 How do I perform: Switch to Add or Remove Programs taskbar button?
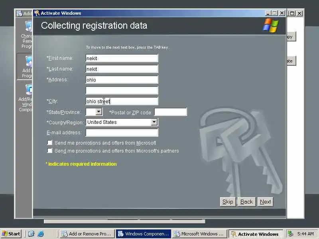point(87,234)
